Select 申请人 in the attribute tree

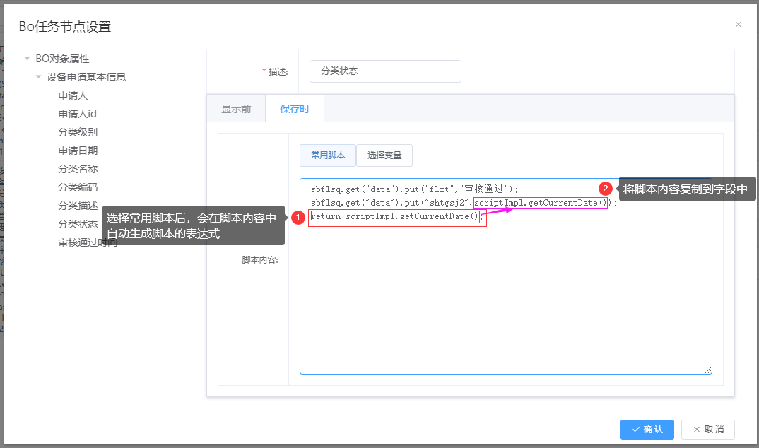click(73, 95)
